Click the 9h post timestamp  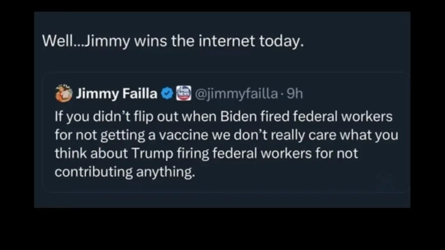[295, 94]
